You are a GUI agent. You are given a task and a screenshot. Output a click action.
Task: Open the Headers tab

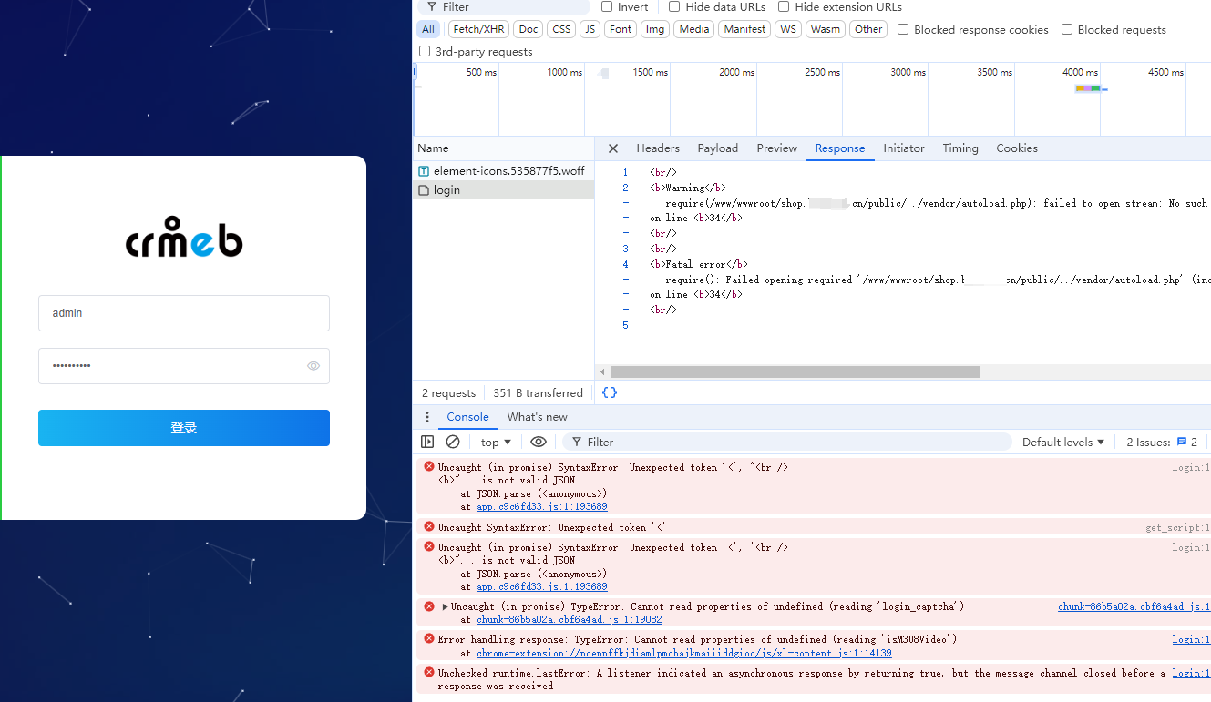point(658,148)
